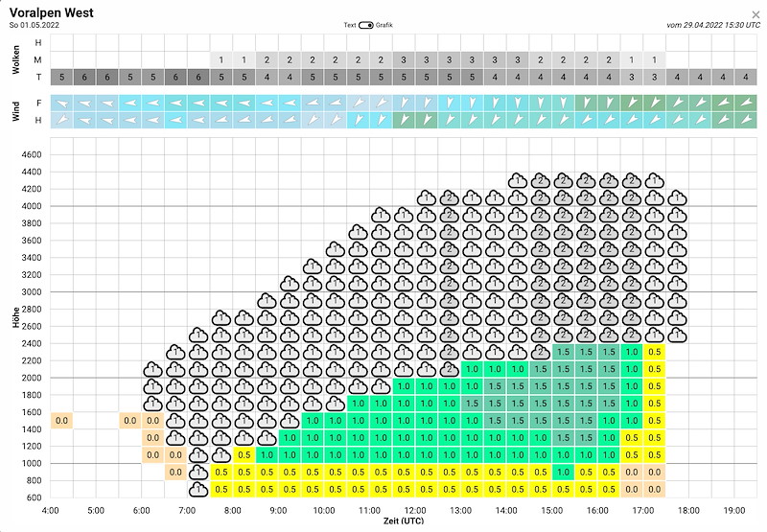Click the 'vom 29.04.2022 15:30 UTC' timestamp
Image resolution: width=767 pixels, height=532 pixels.
(x=713, y=25)
